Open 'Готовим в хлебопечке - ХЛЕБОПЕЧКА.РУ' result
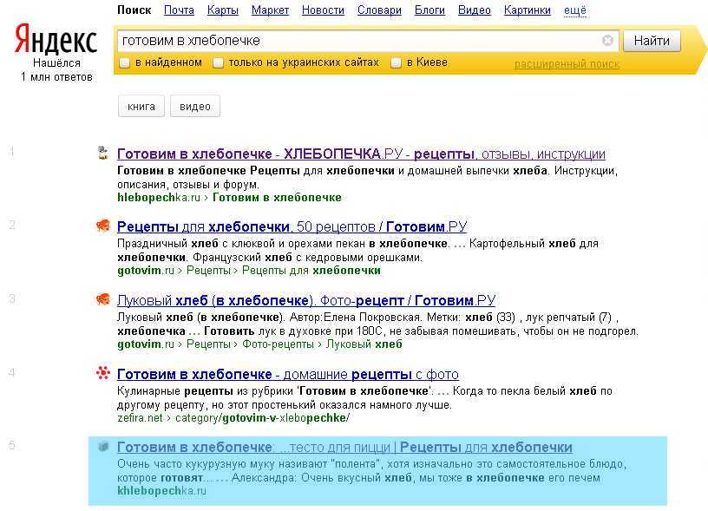The height and width of the screenshot is (511, 708). pyautogui.click(x=361, y=154)
